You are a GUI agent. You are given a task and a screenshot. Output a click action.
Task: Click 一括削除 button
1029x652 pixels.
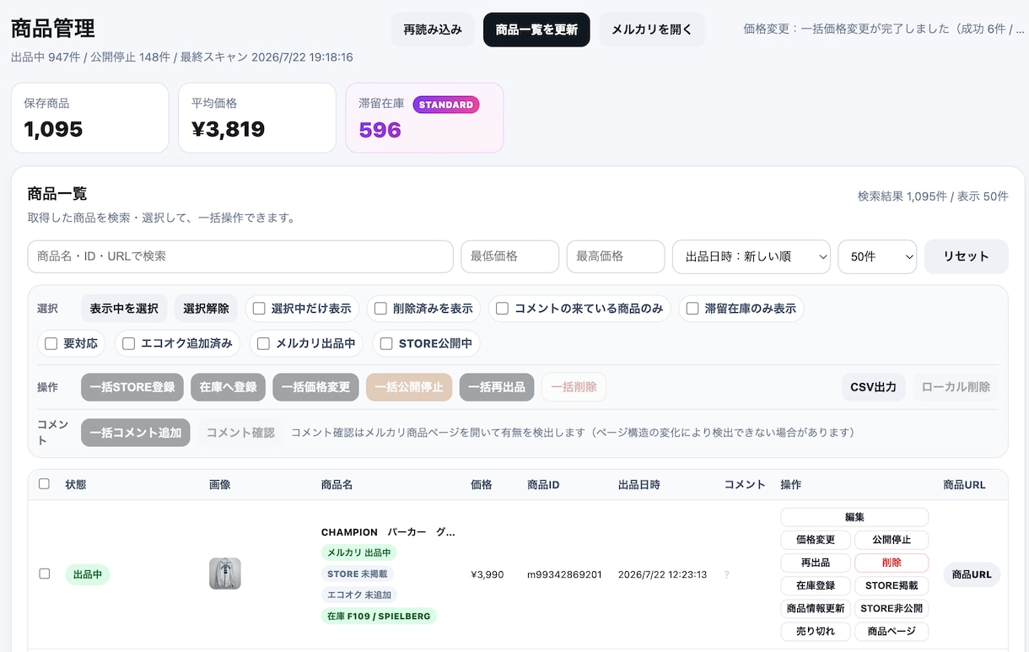pos(574,387)
